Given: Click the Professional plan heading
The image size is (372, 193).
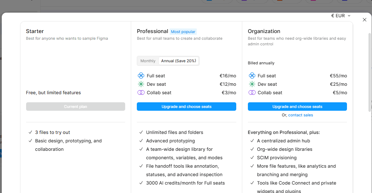Looking at the screenshot, I should coord(152,31).
